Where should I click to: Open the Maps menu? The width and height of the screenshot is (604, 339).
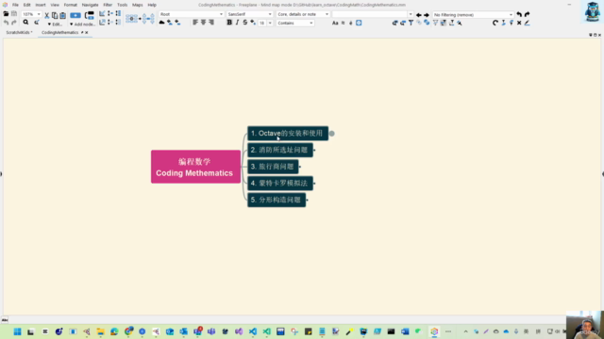click(137, 5)
